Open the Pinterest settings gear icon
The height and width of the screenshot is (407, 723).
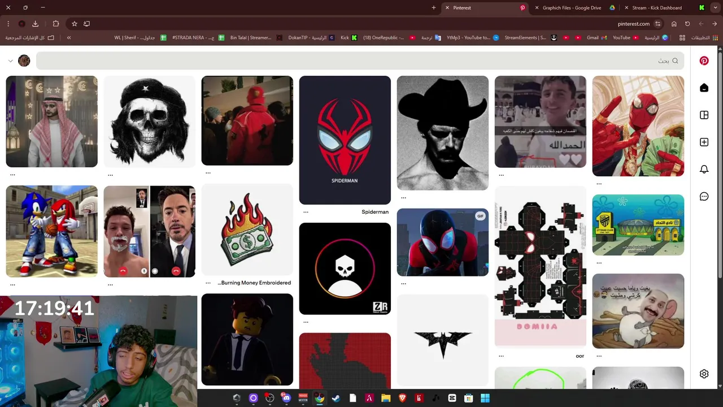704,374
